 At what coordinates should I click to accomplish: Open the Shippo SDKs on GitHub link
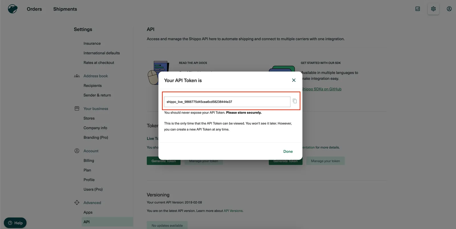(322, 89)
